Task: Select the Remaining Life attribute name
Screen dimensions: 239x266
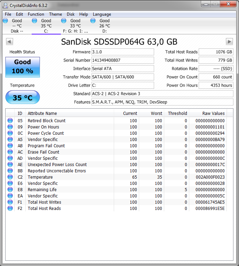Action: coord(42,190)
